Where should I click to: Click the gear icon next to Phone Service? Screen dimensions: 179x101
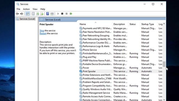[x=81, y=50]
